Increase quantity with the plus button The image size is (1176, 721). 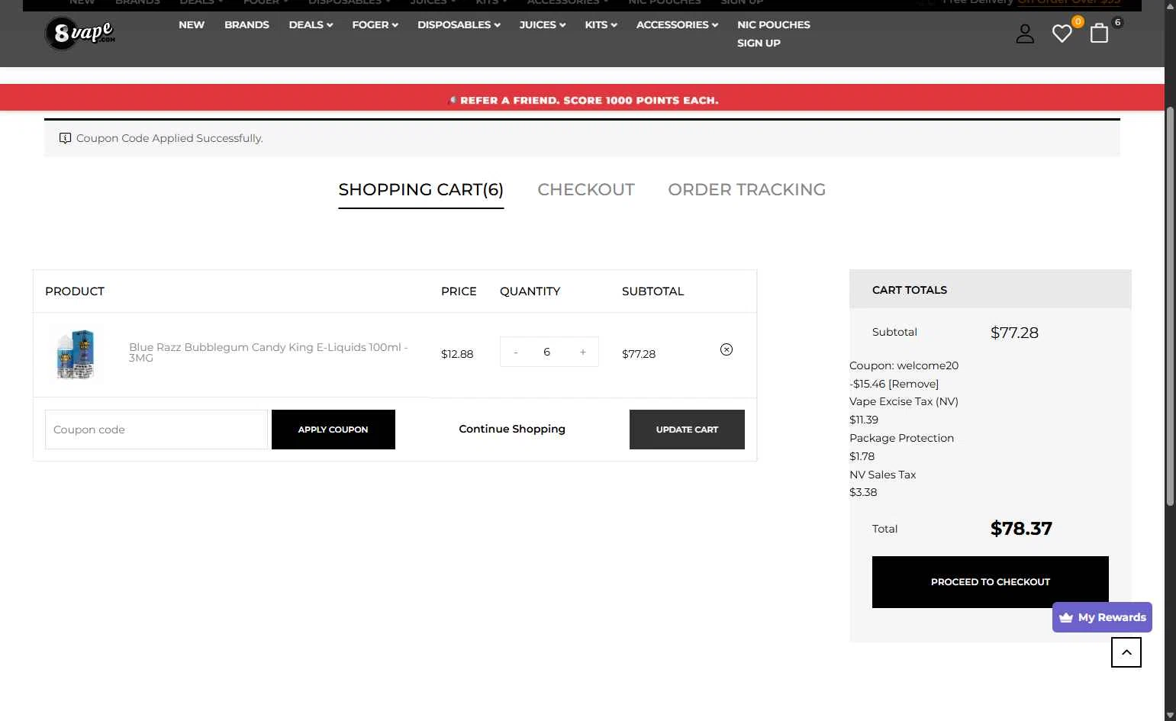click(583, 352)
